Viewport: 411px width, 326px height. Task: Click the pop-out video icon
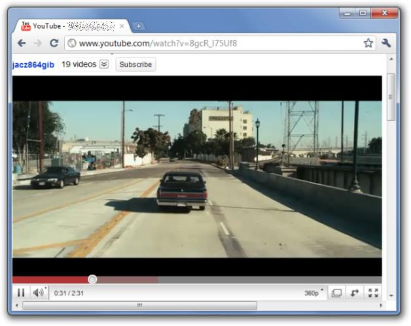355,293
